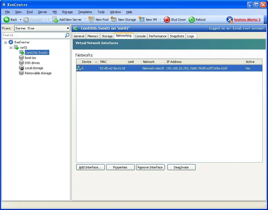Click the IP Address column header
The image size is (268, 210).
pyautogui.click(x=204, y=62)
